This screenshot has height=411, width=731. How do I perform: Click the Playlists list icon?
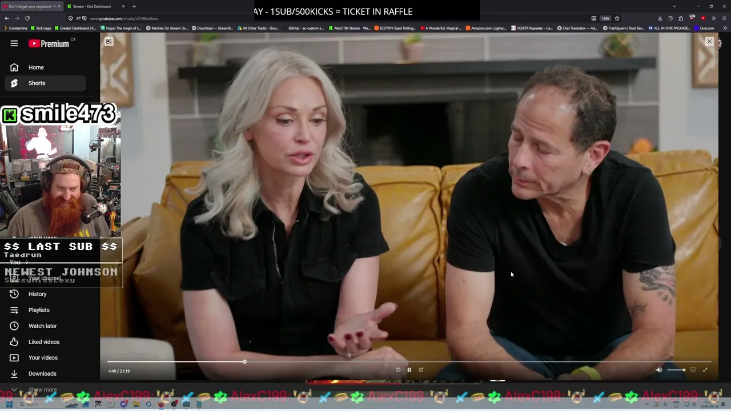tap(14, 310)
